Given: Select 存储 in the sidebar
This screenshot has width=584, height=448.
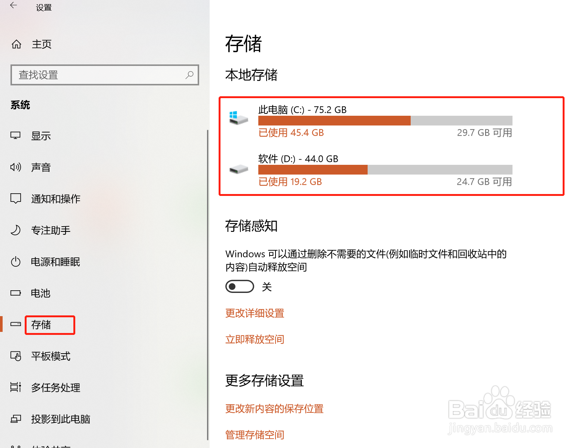Looking at the screenshot, I should (x=41, y=325).
